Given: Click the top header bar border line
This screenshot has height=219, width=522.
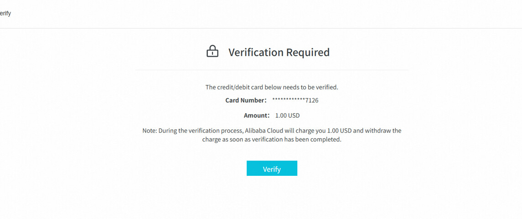Looking at the screenshot, I should tap(261, 28).
